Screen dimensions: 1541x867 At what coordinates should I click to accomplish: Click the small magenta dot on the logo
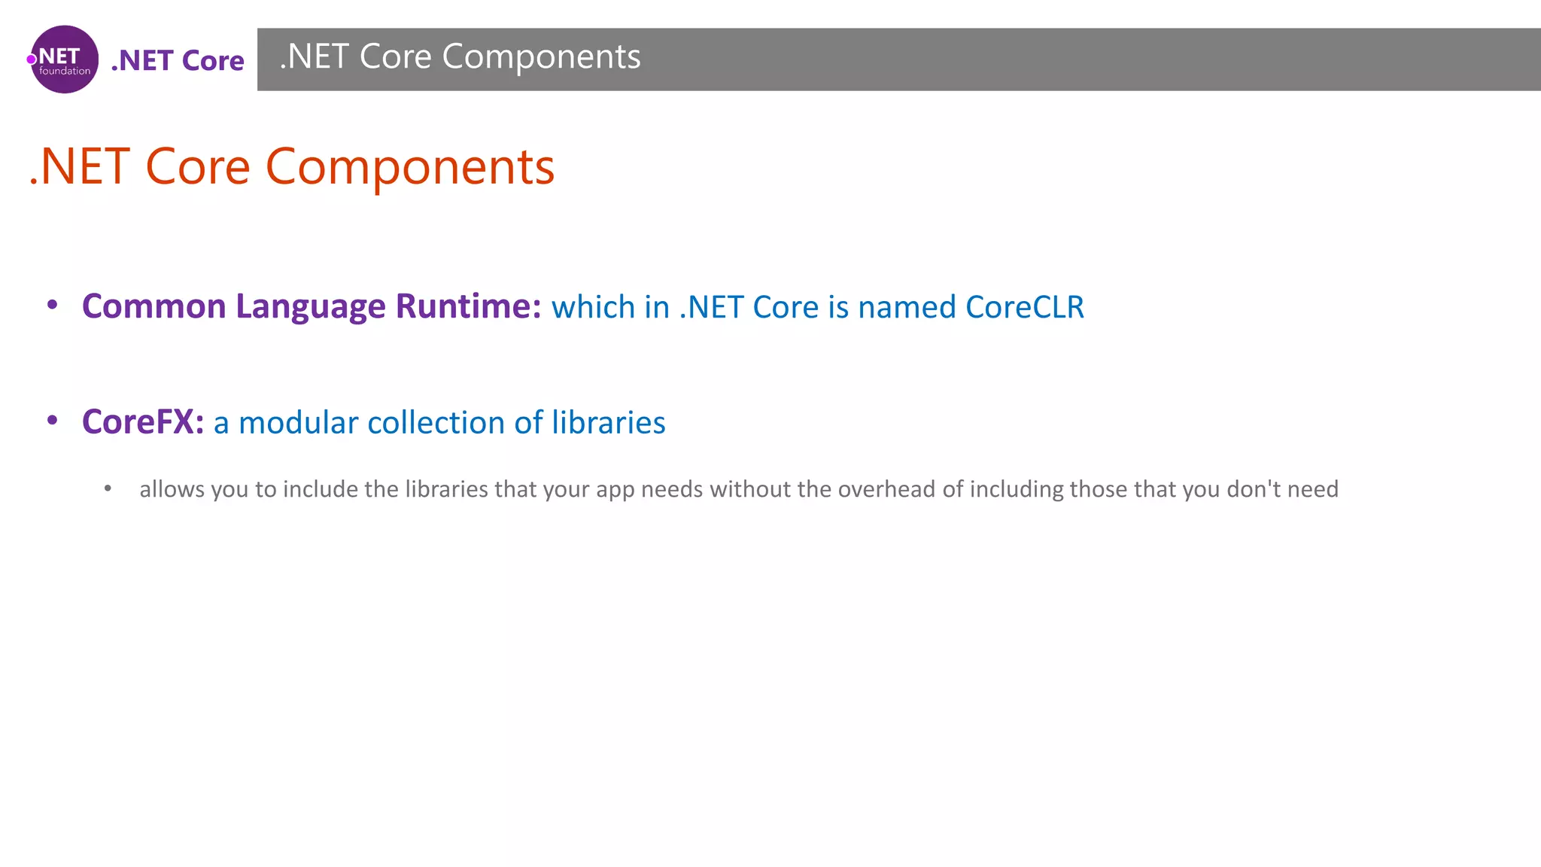(32, 59)
